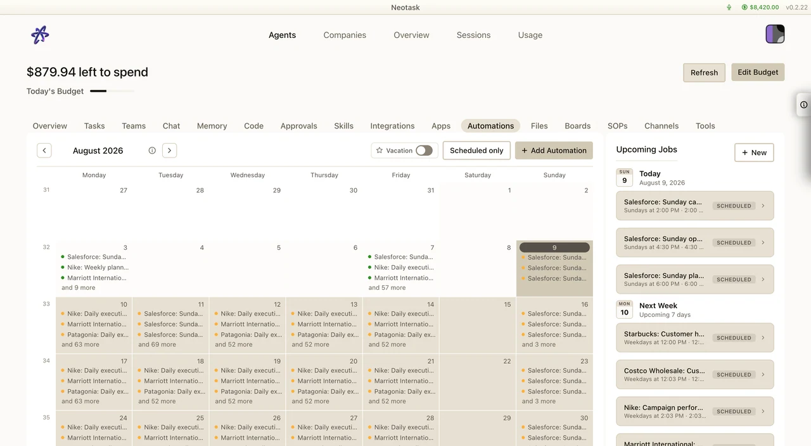Screen dimensions: 811x446
Task: Click week number 33 label
Action: [46, 304]
